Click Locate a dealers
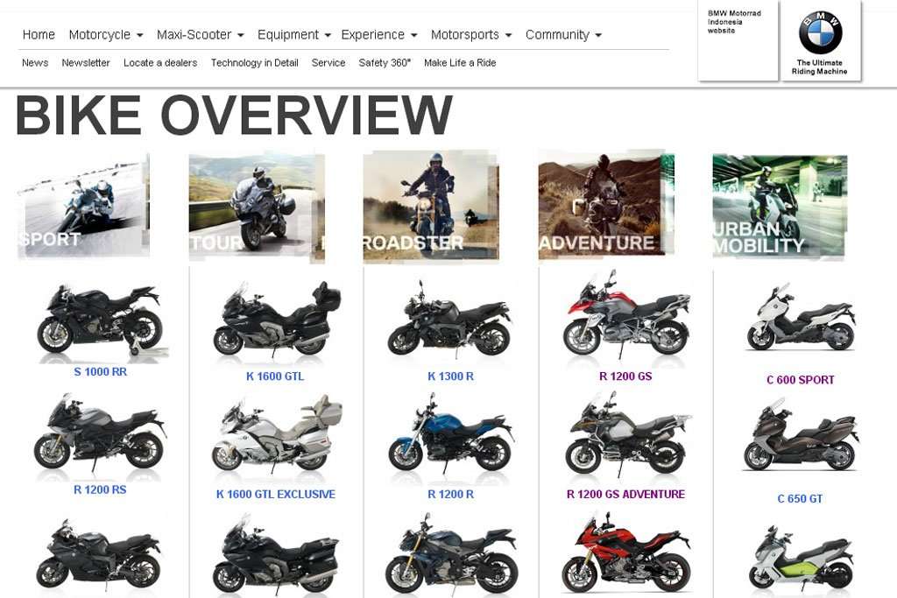Viewport: 897px width, 598px height. pyautogui.click(x=161, y=63)
